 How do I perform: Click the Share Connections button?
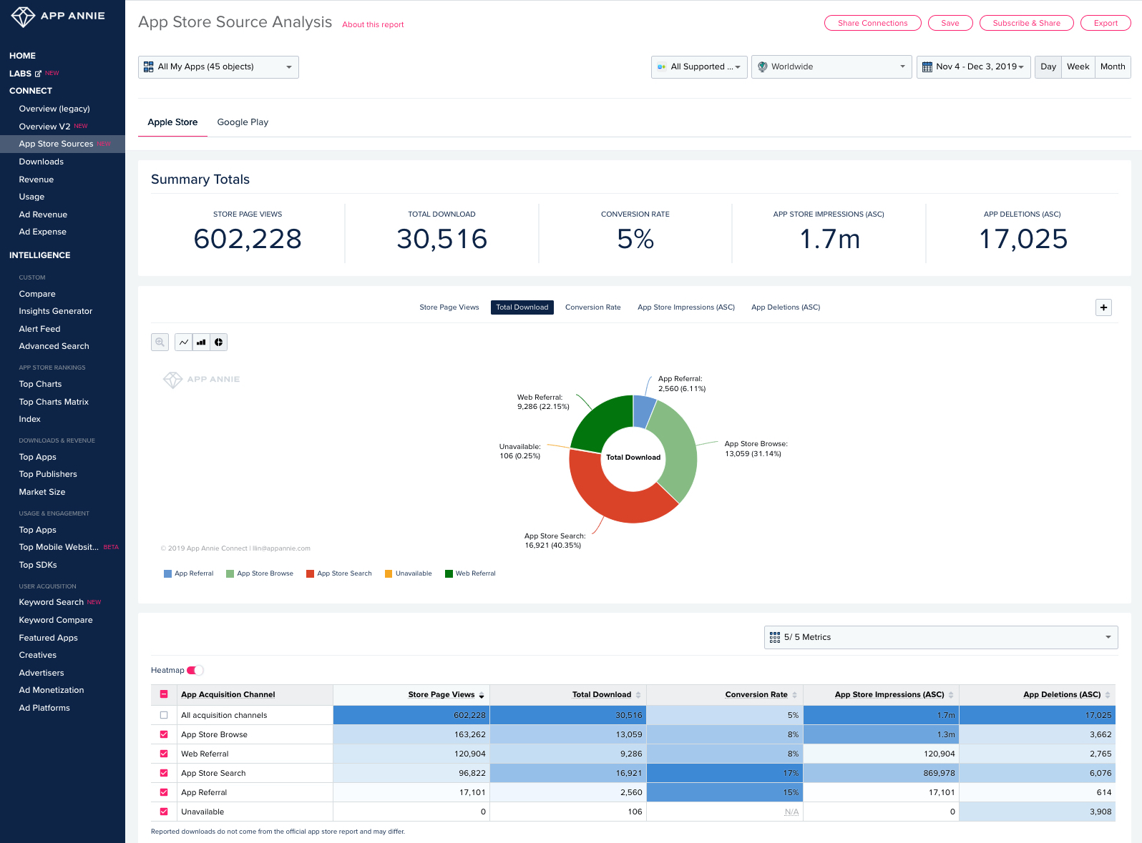pos(873,23)
